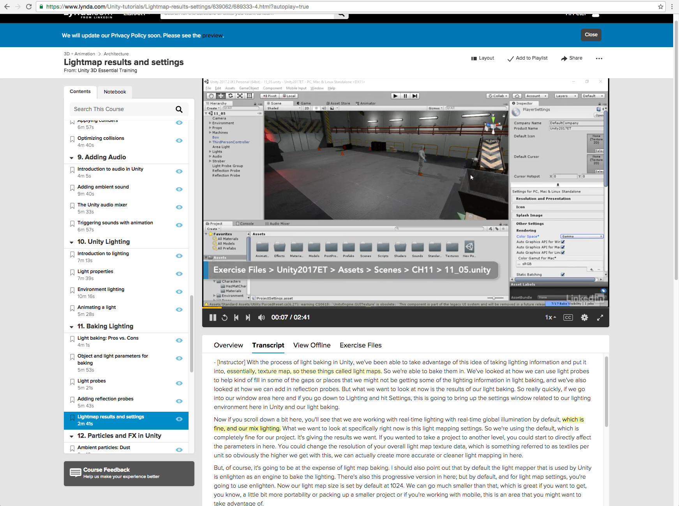Switch to the Notebook tab
Screen dimensions: 679x506
[115, 92]
